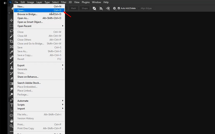Open the Window menu

pos(96,2)
